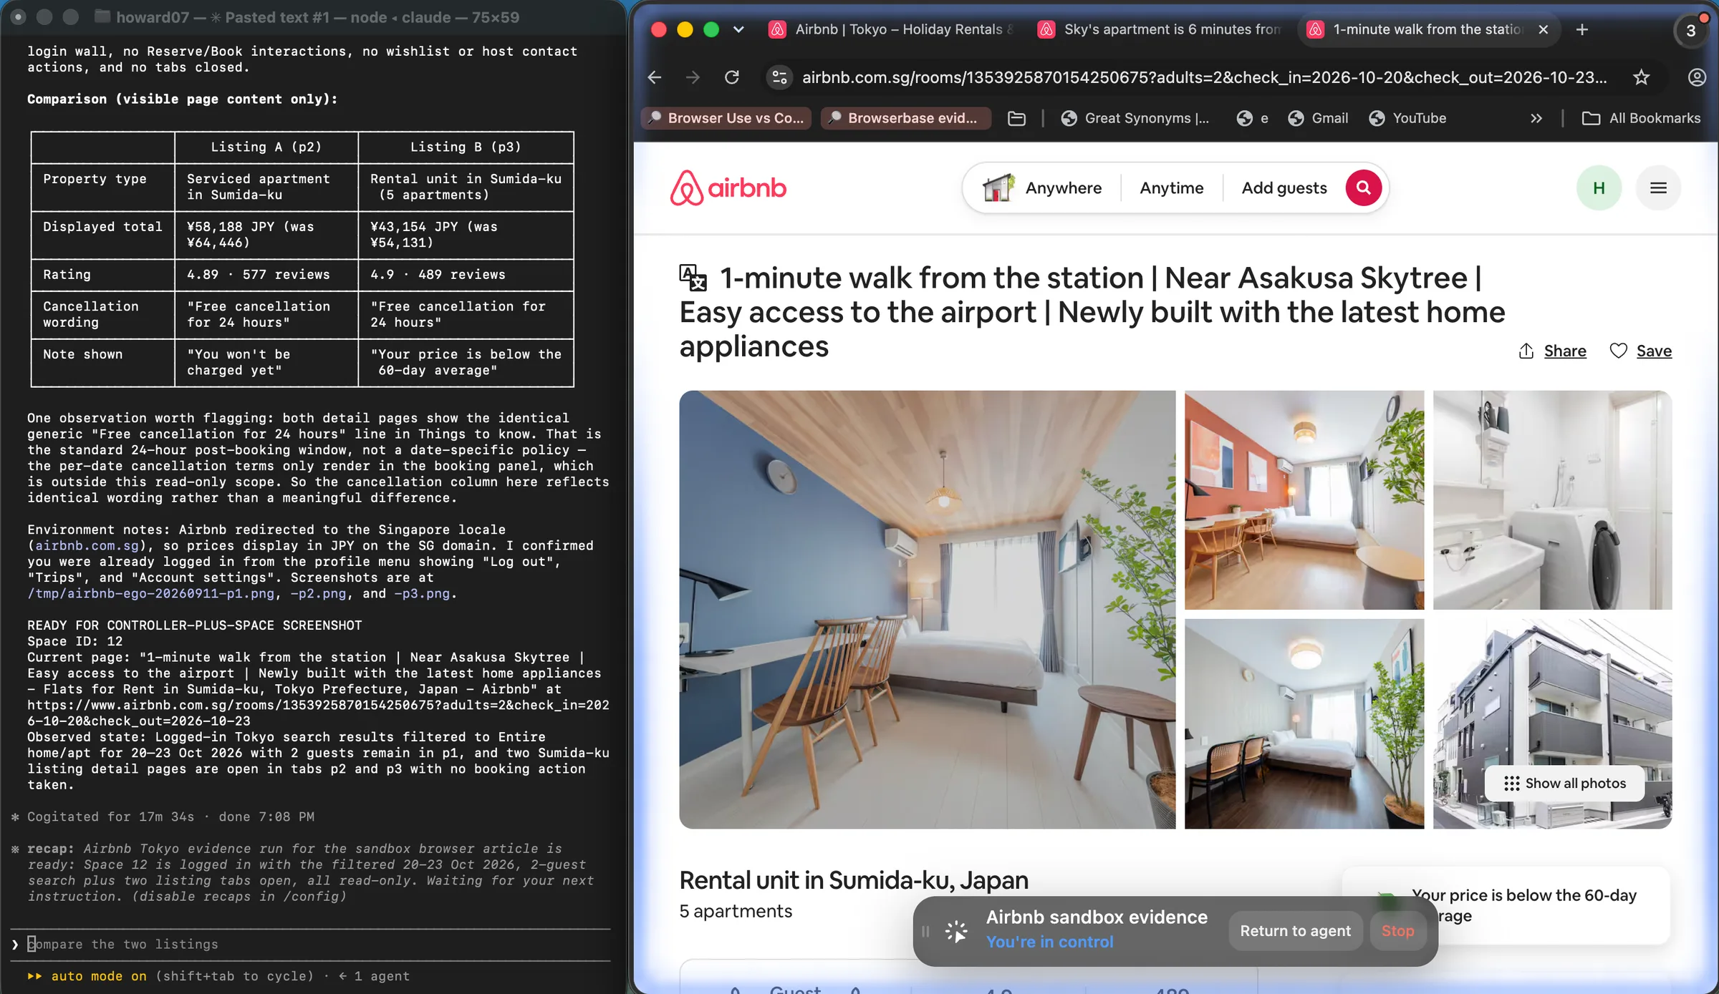Click 'Cogitated for 17m 34s' line in terminal

[111, 817]
